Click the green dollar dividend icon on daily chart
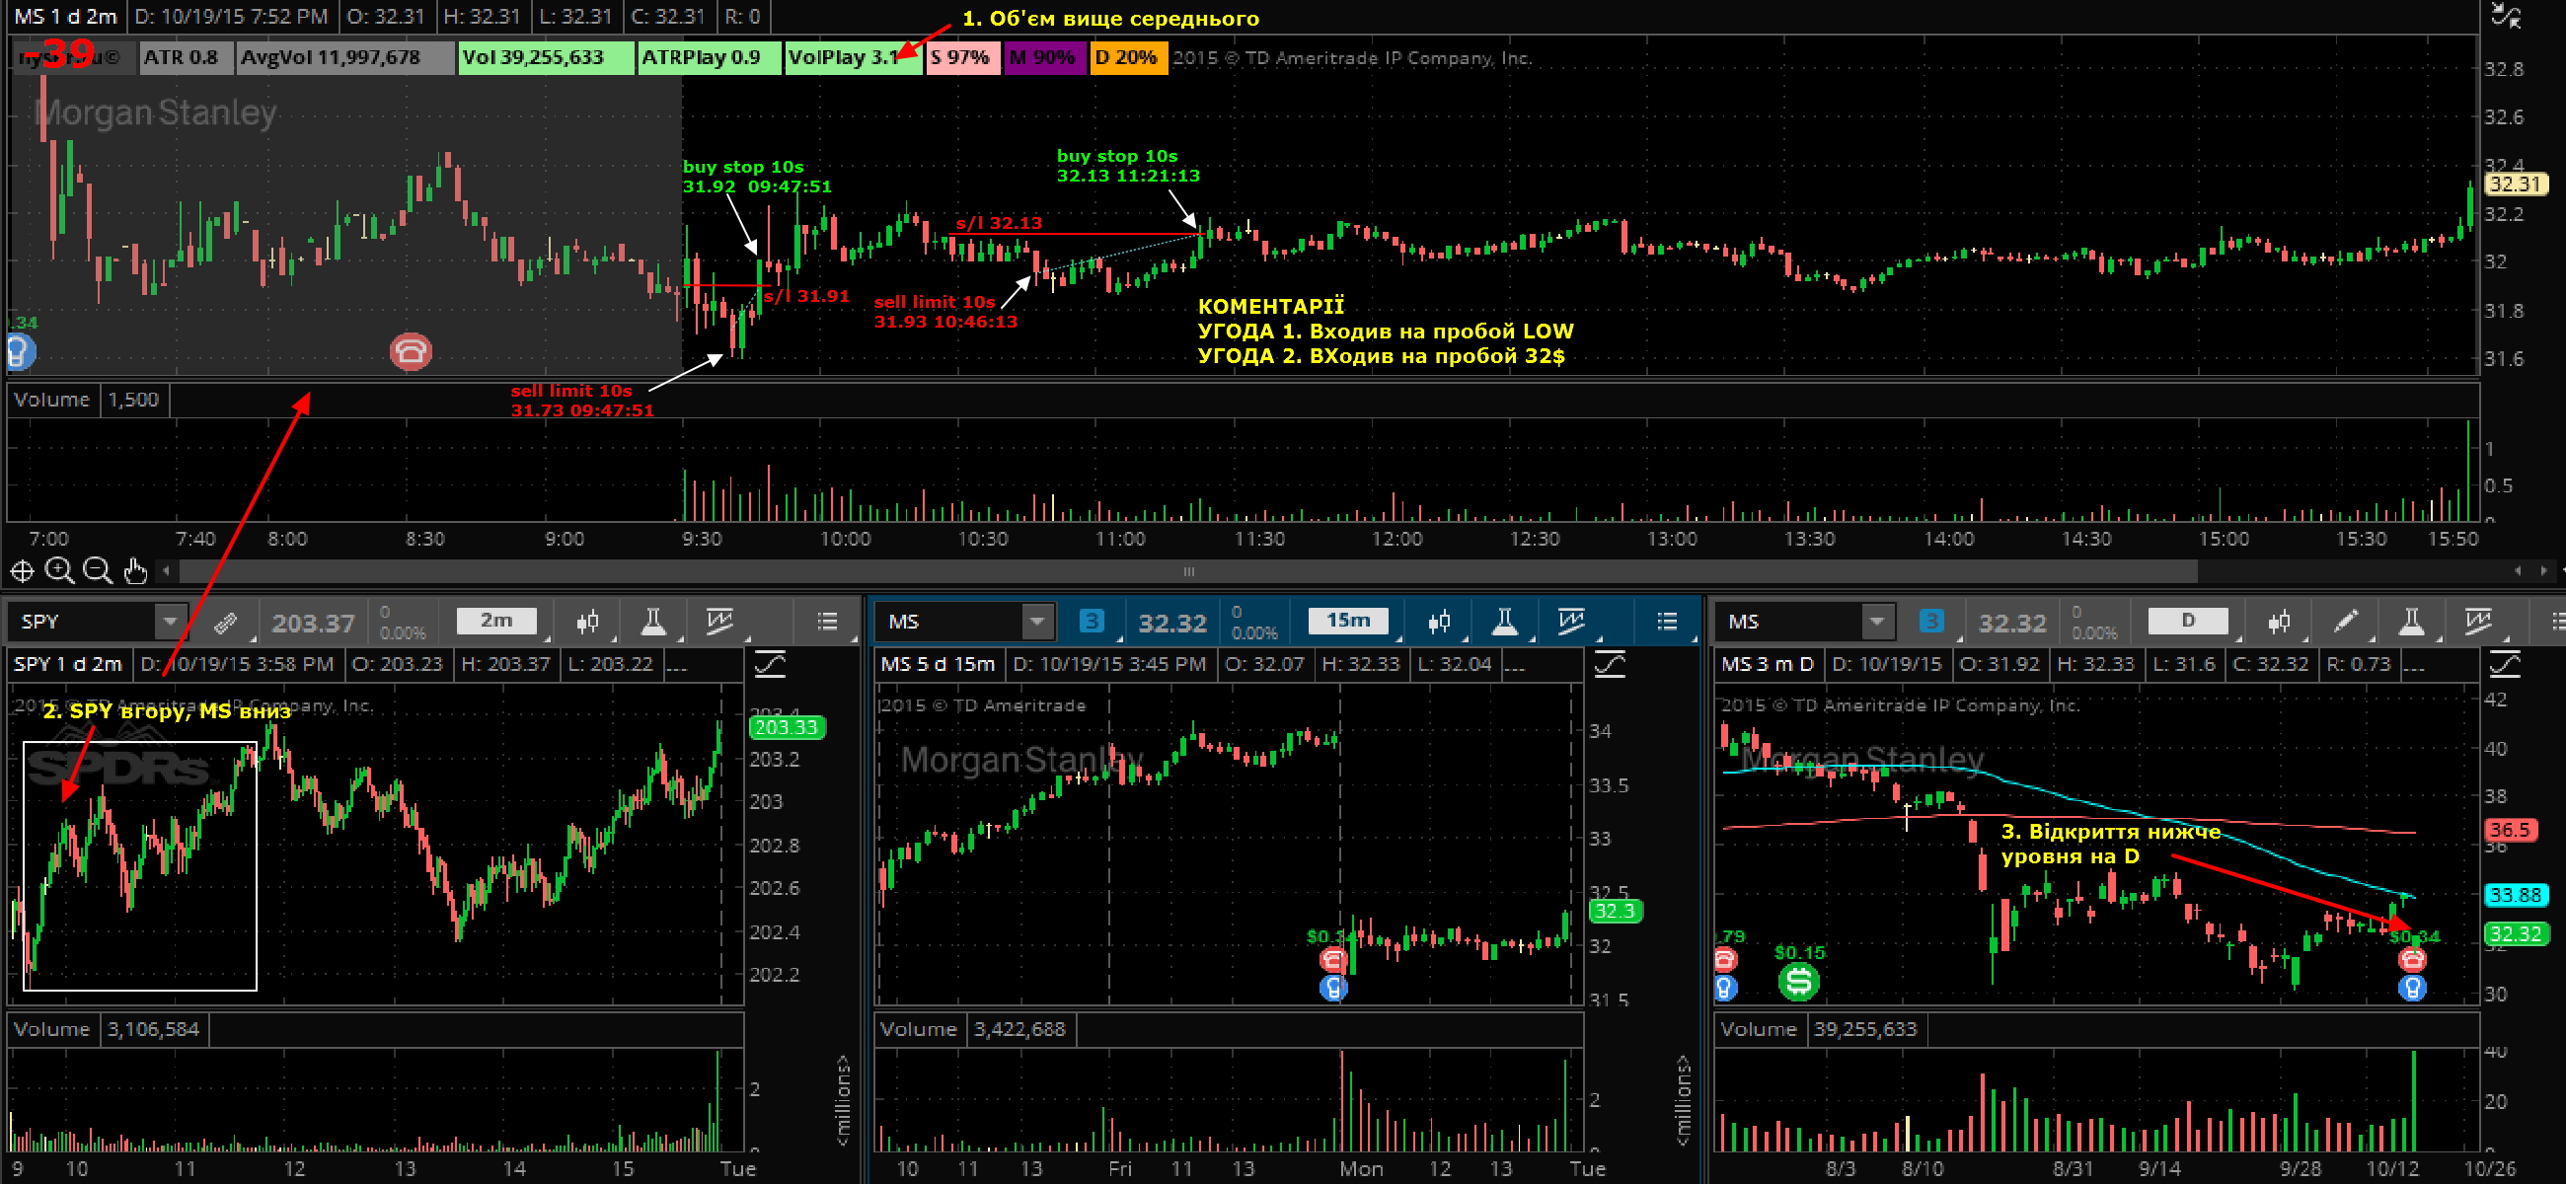2566x1184 pixels. [1798, 982]
